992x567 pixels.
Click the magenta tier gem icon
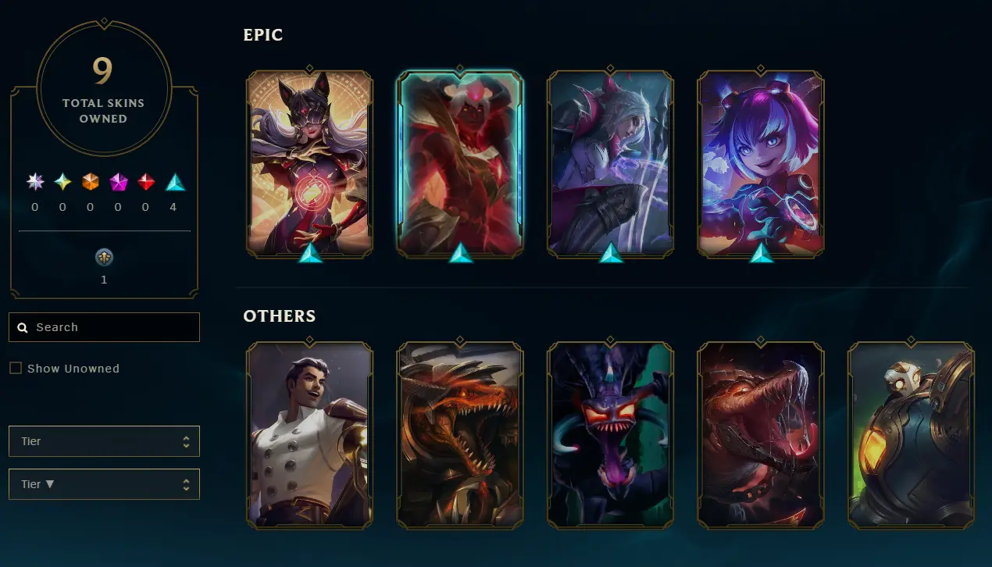[119, 182]
